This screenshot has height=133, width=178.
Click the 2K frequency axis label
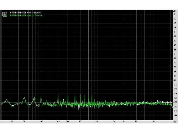point(114,122)
